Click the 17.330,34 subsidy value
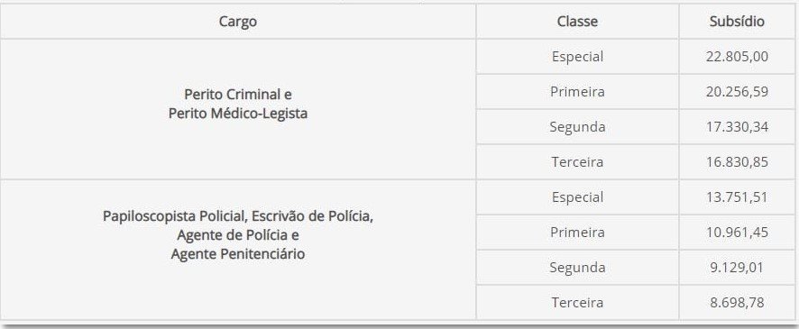The image size is (799, 329). 737,127
